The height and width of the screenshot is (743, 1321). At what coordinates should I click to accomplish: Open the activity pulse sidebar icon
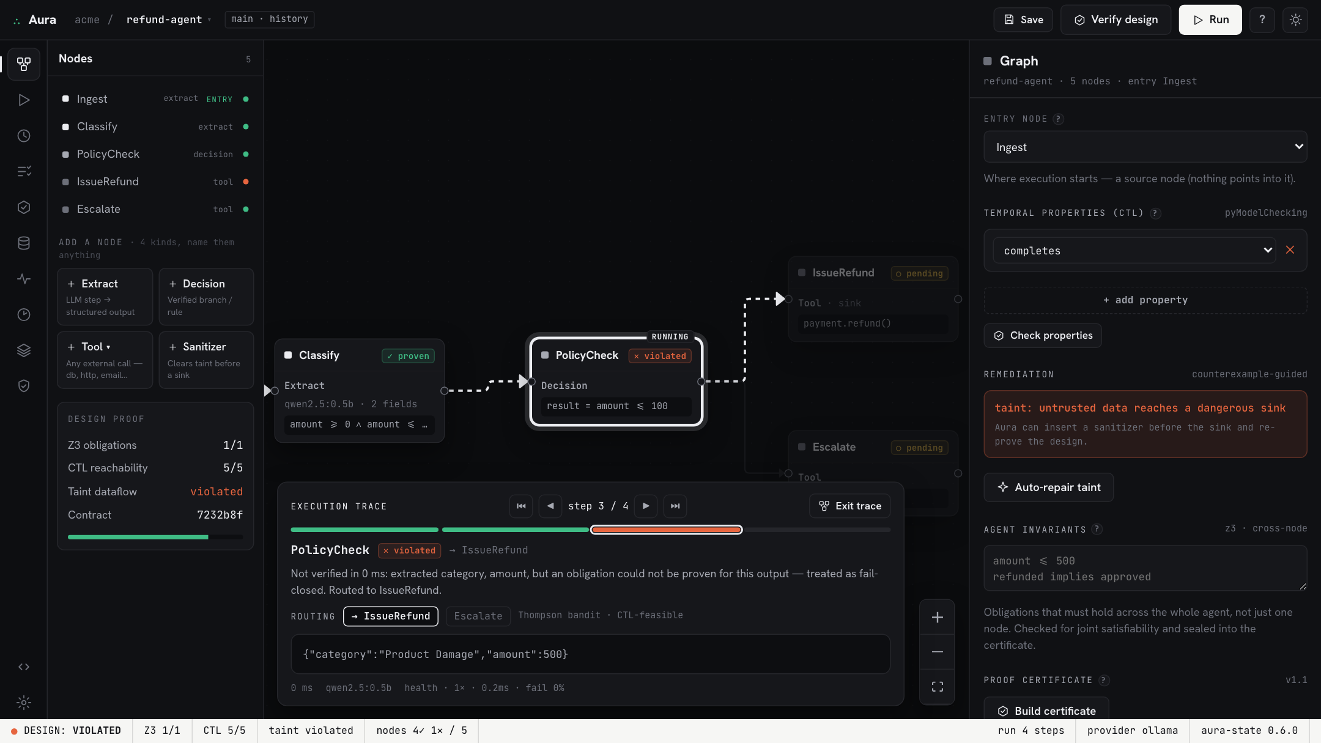pyautogui.click(x=24, y=279)
